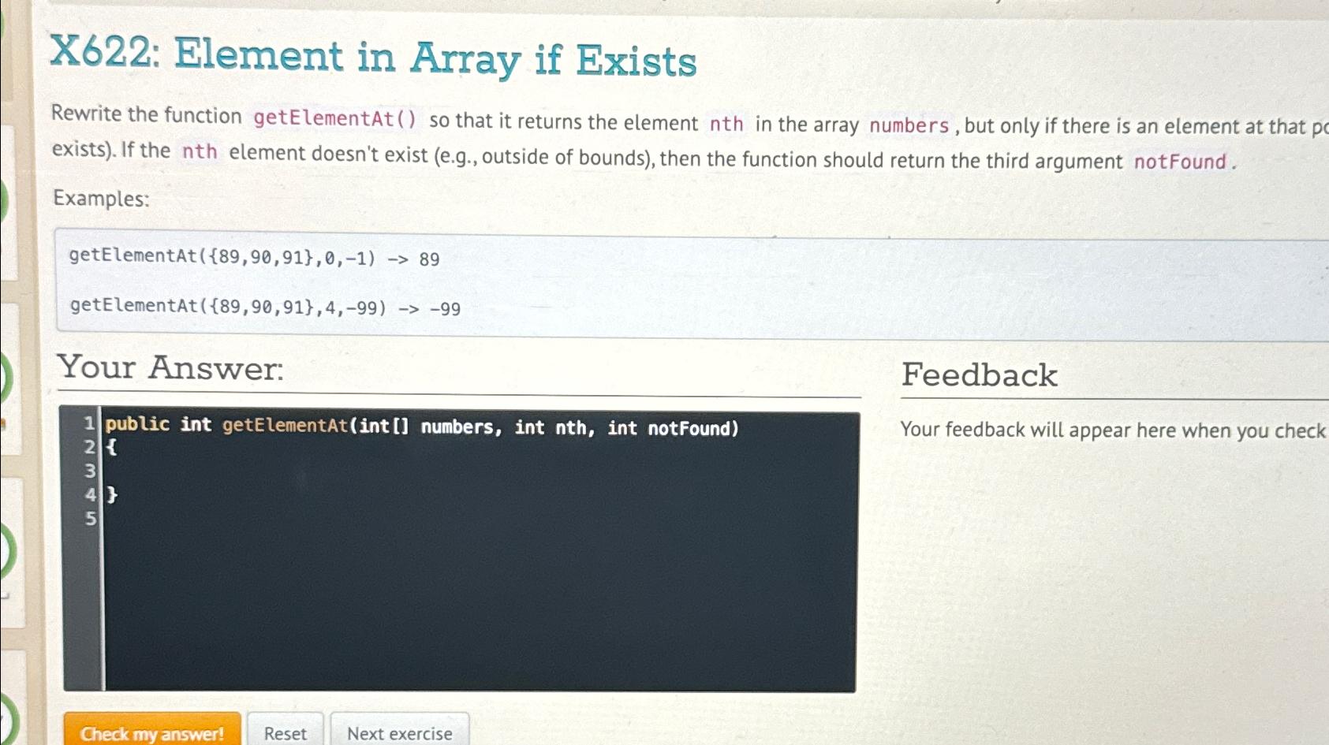This screenshot has width=1329, height=745.
Task: Click the closing brace on line 4
Action: point(110,494)
